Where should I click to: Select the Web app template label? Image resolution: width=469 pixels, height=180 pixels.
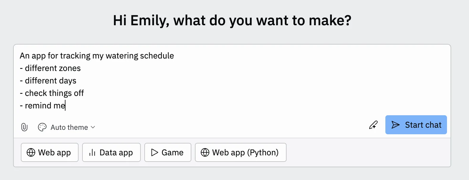54,152
